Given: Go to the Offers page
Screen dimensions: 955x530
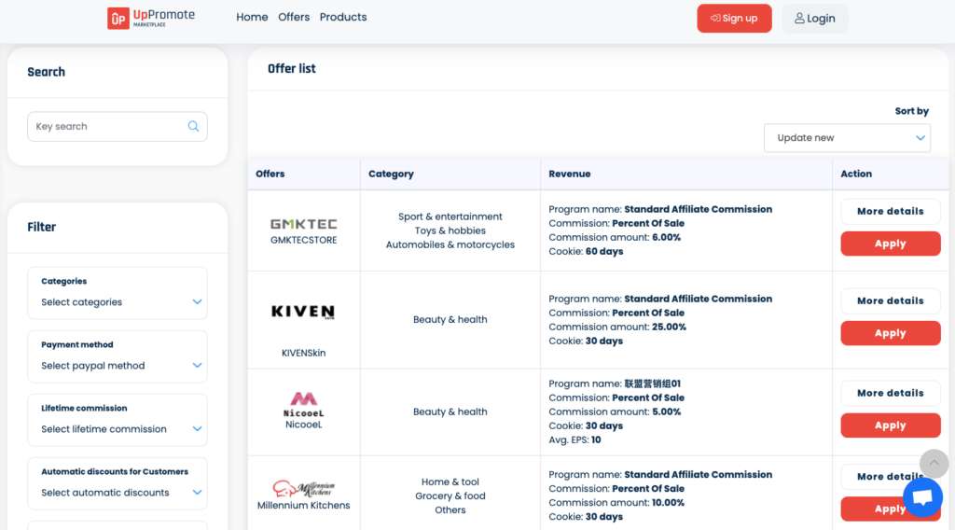Looking at the screenshot, I should coord(294,17).
